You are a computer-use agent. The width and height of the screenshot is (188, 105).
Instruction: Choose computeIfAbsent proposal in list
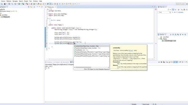tap(92, 54)
